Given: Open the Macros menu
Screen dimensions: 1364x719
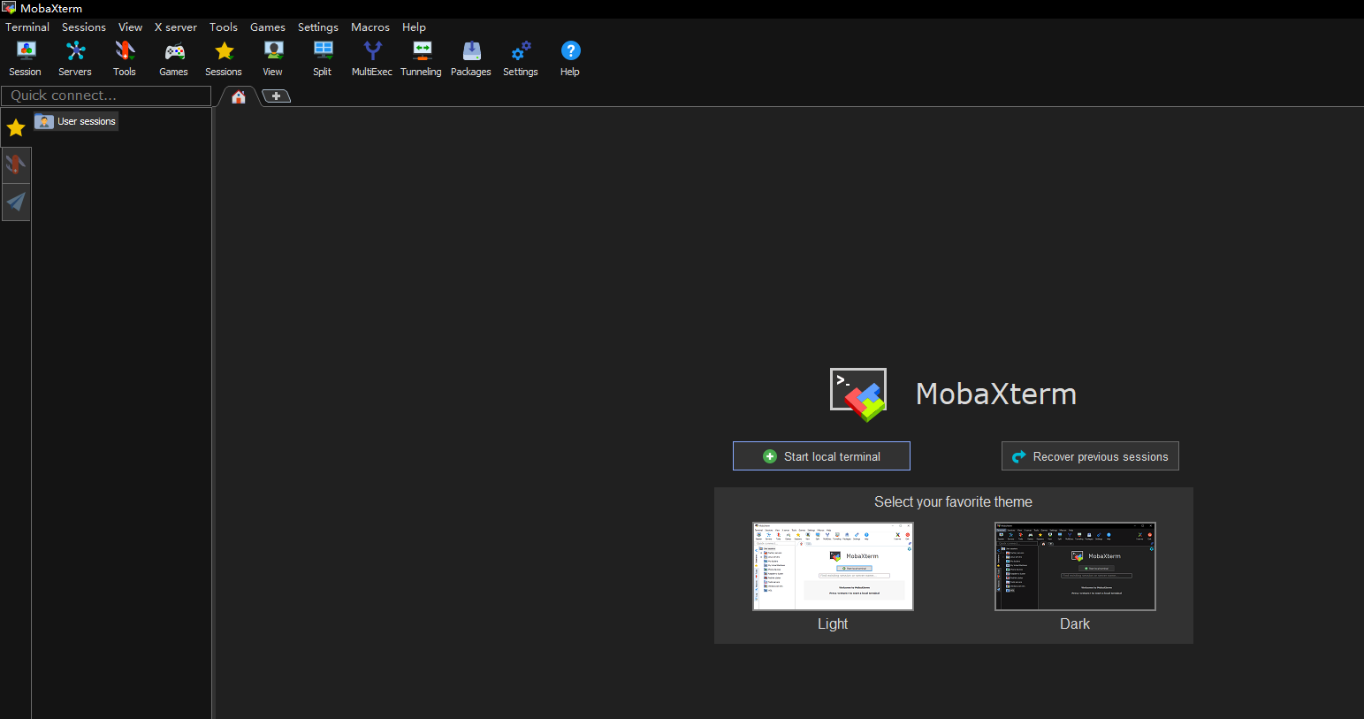Looking at the screenshot, I should [x=370, y=27].
